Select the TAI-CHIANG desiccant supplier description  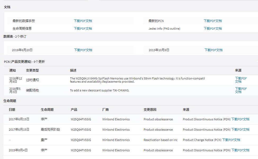pos(100,90)
